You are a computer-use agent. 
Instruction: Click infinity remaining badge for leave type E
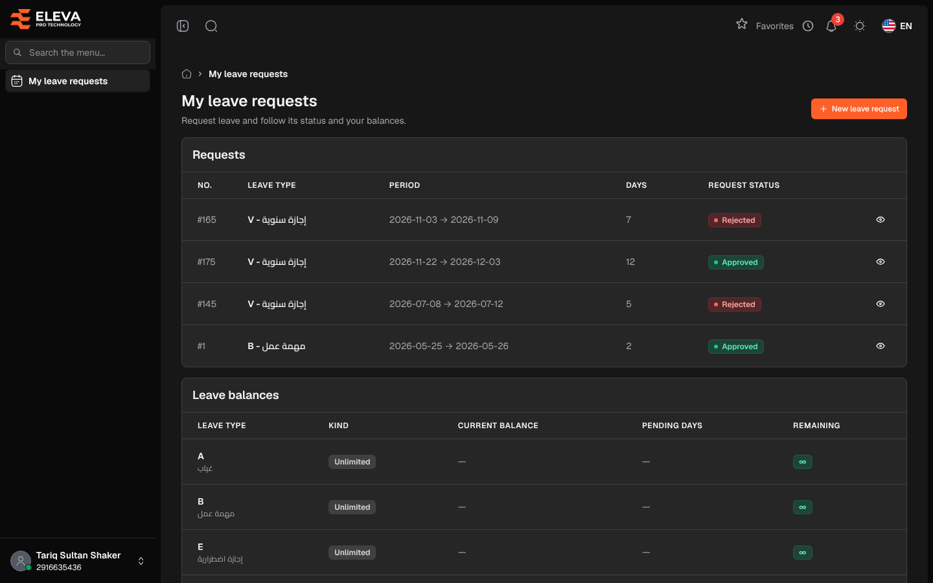[803, 553]
